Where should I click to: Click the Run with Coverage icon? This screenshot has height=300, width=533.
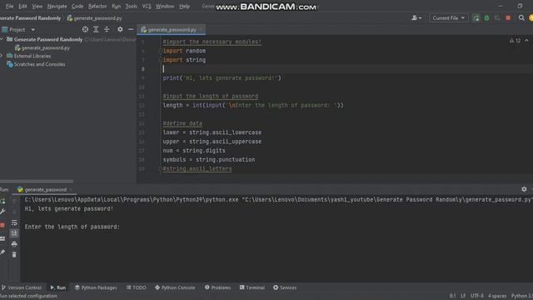coord(497,18)
